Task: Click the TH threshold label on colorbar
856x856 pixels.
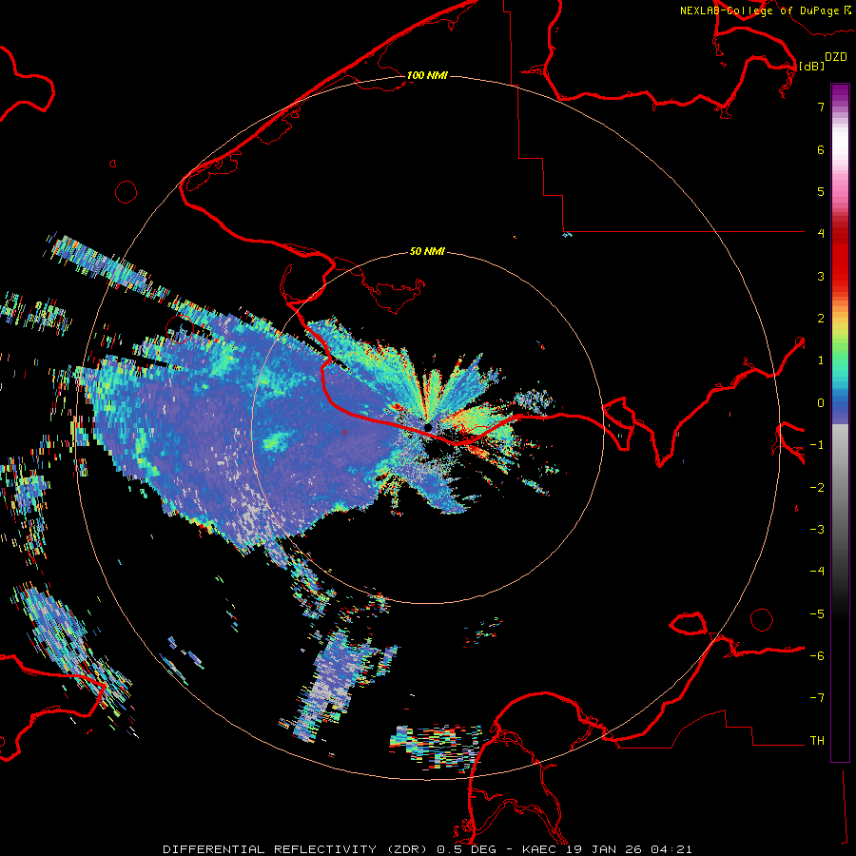Action: [x=817, y=741]
